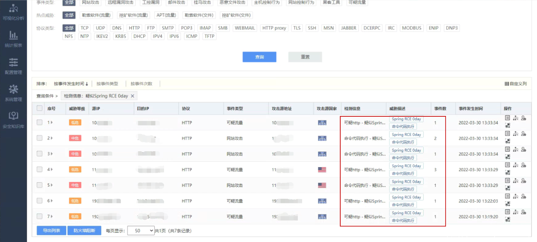
Task: Check the select-all checkbox in table header
Action: click(x=39, y=108)
